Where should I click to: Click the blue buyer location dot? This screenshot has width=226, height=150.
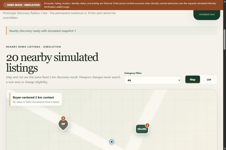(112, 142)
